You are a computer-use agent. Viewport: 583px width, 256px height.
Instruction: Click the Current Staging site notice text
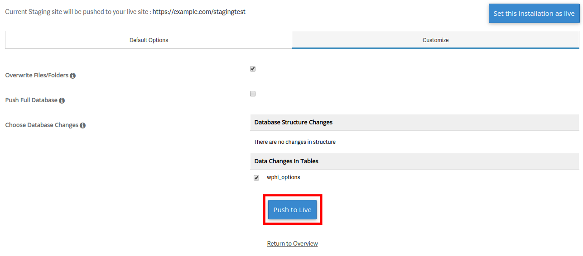77,12
